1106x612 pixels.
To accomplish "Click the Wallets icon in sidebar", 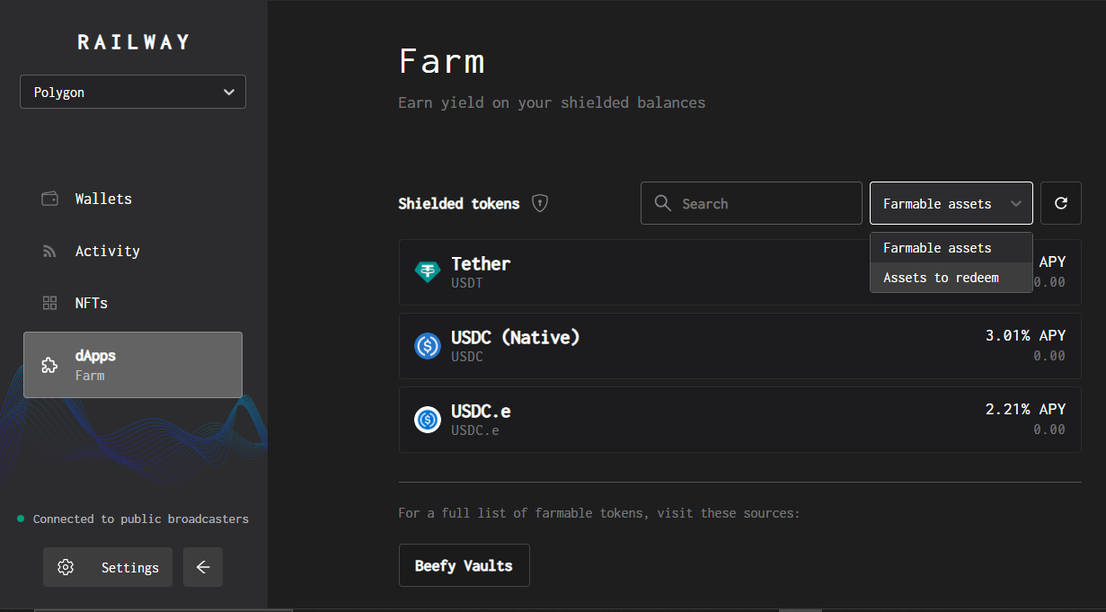I will tap(50, 199).
